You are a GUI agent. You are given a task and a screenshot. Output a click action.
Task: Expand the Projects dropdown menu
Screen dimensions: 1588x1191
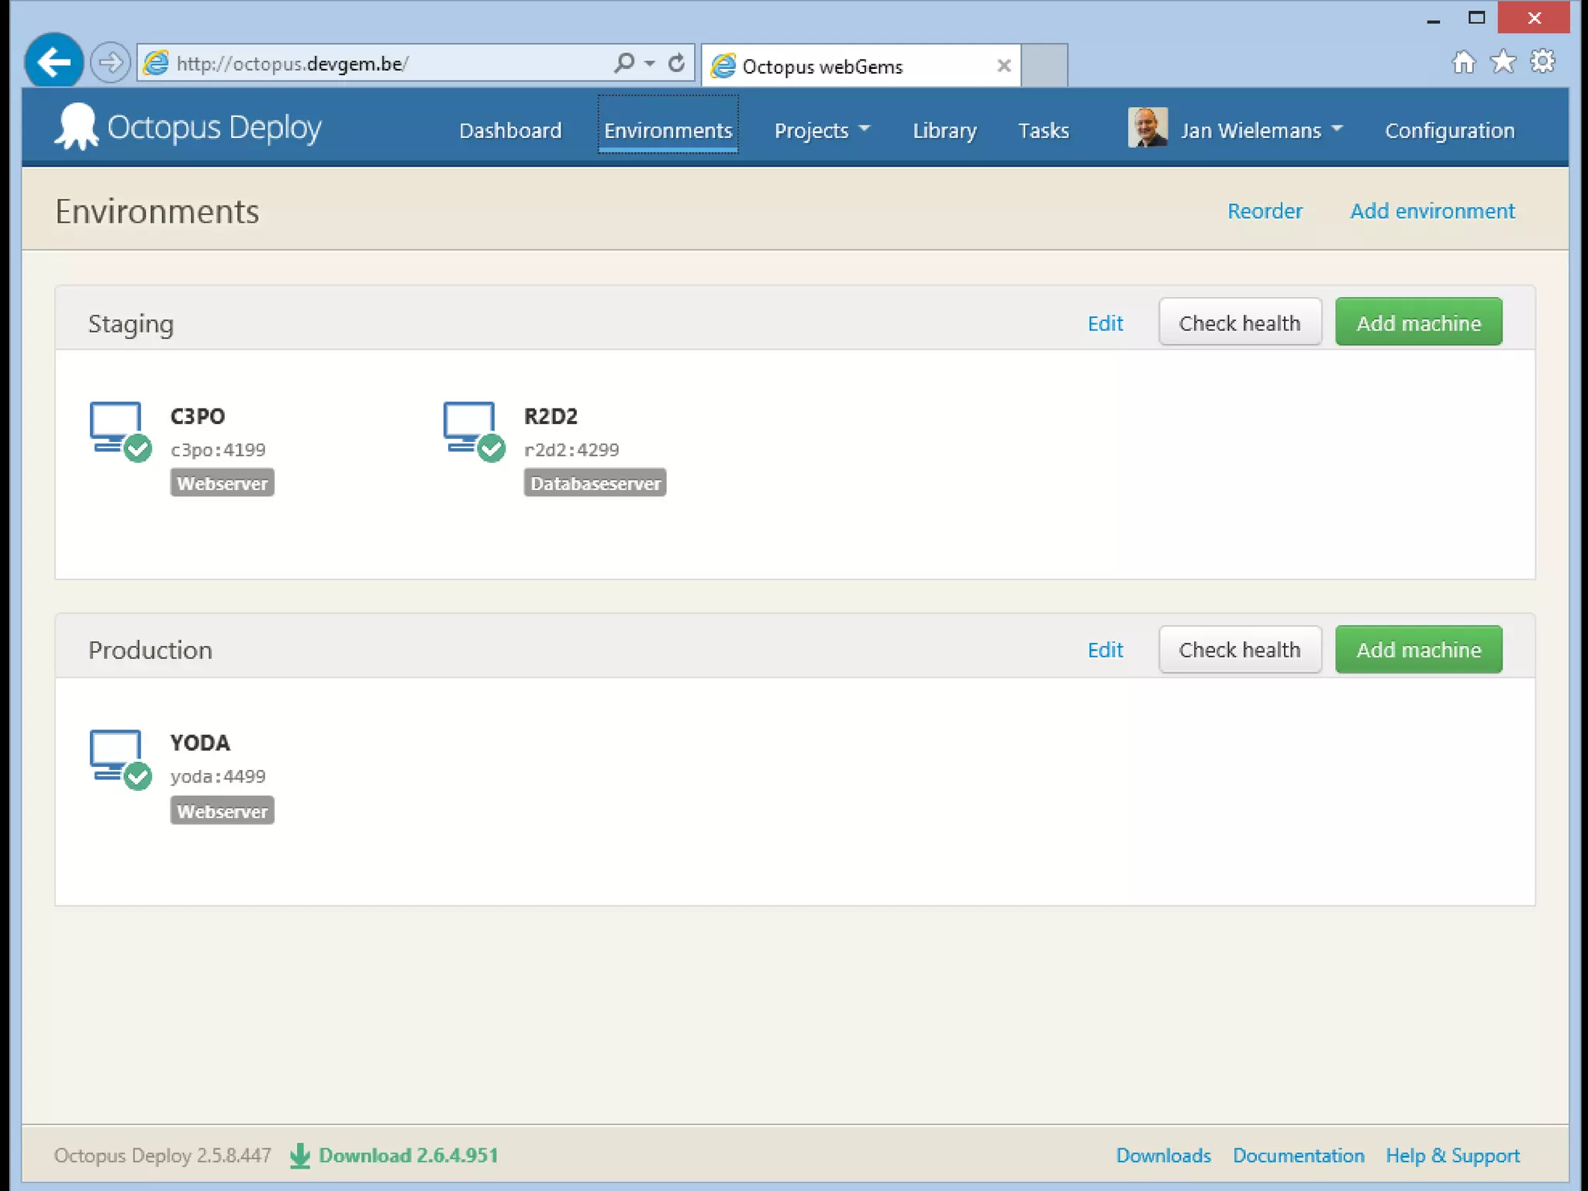pyautogui.click(x=822, y=130)
